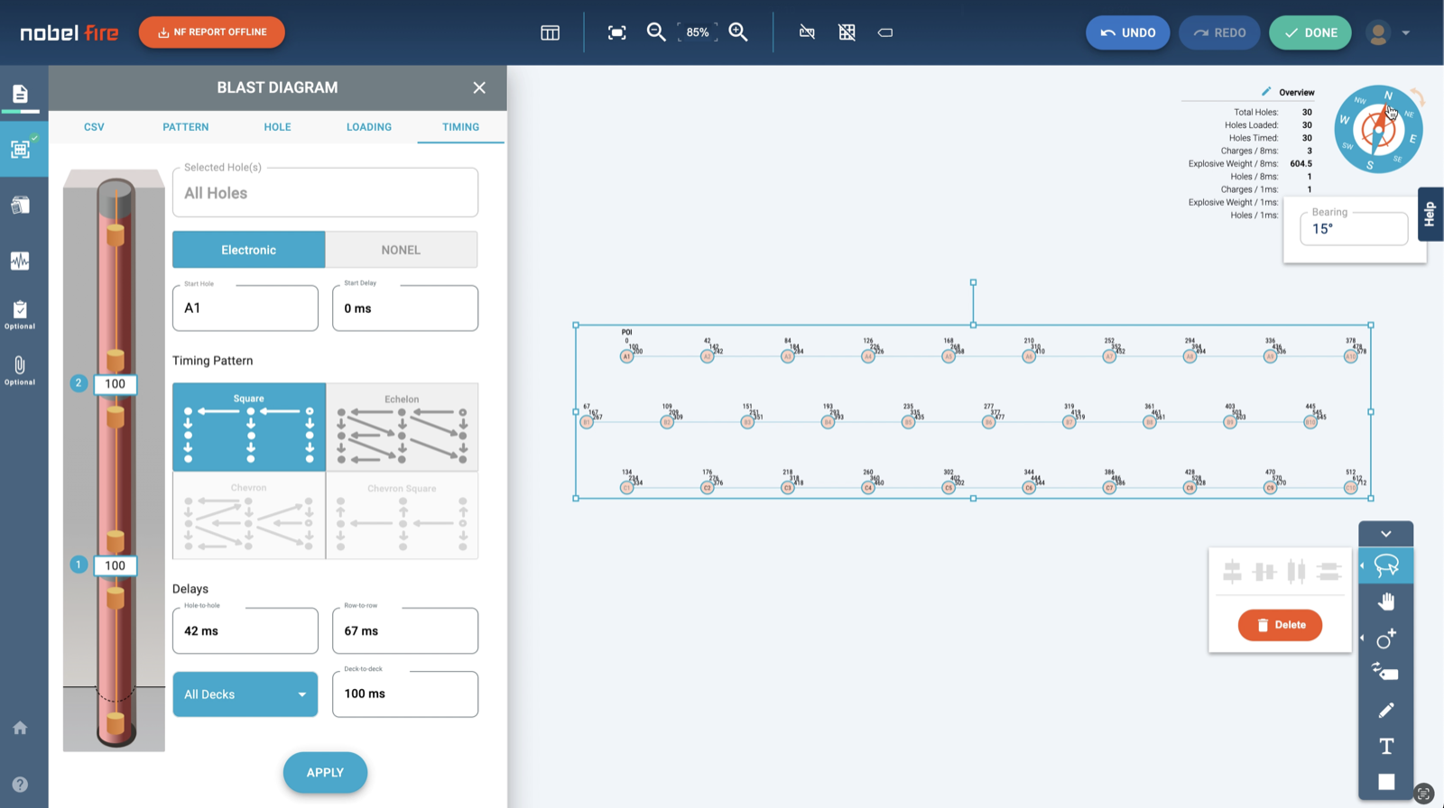Toggle the grid-off icon in toolbar
This screenshot has width=1444, height=808.
point(847,32)
